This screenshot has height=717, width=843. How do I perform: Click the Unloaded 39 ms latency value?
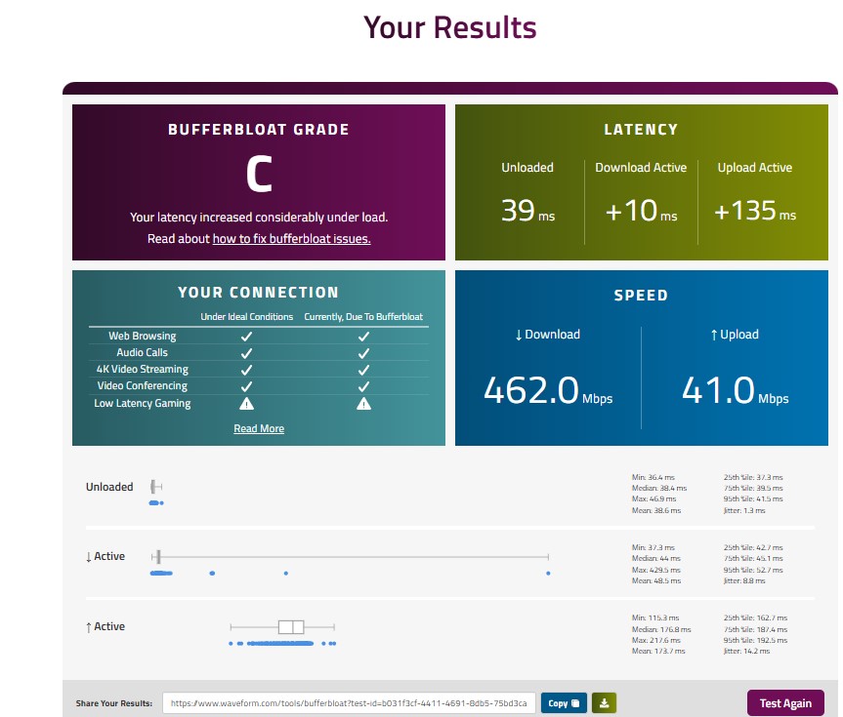(x=527, y=210)
